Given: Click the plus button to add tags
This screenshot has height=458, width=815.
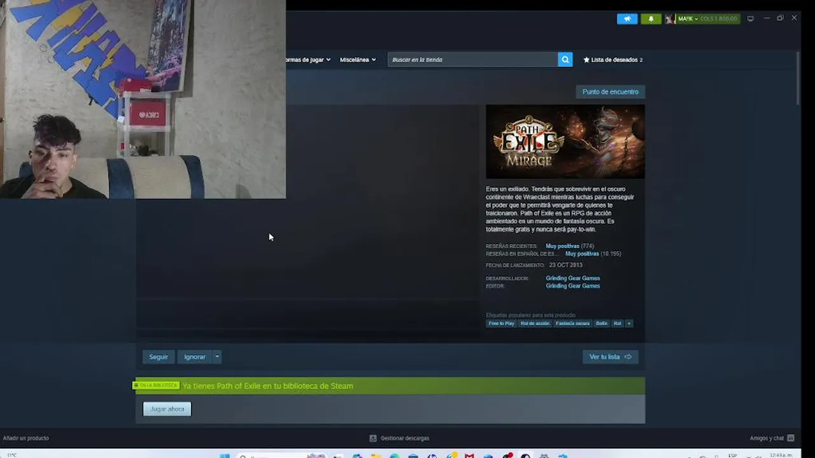Looking at the screenshot, I should pos(629,324).
